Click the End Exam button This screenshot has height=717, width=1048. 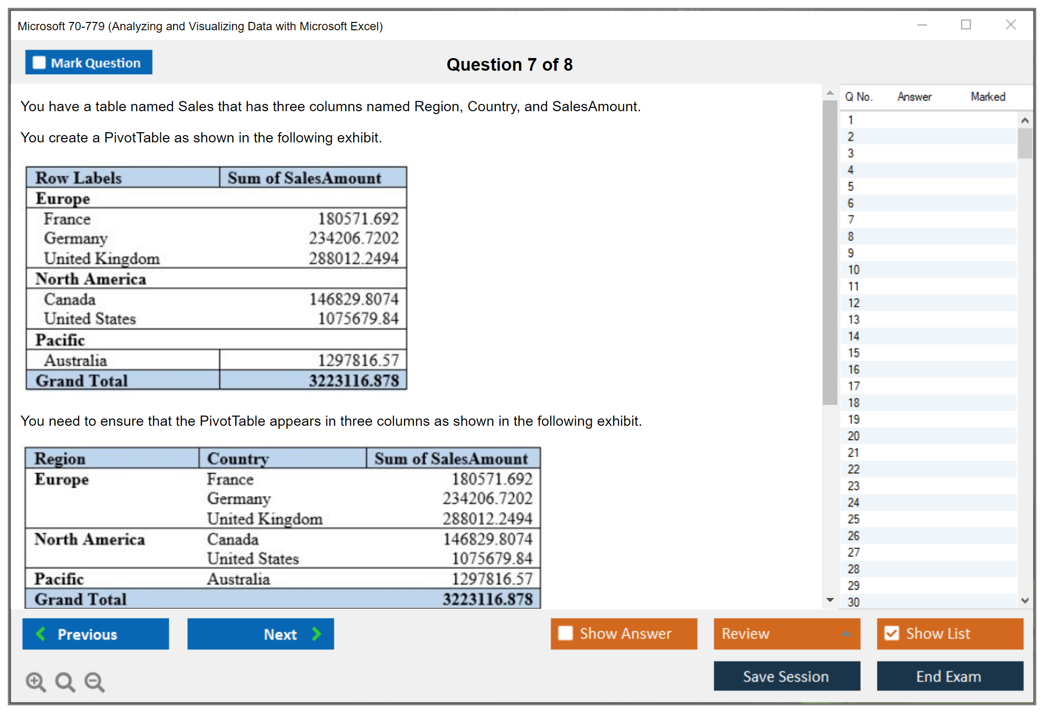point(949,676)
